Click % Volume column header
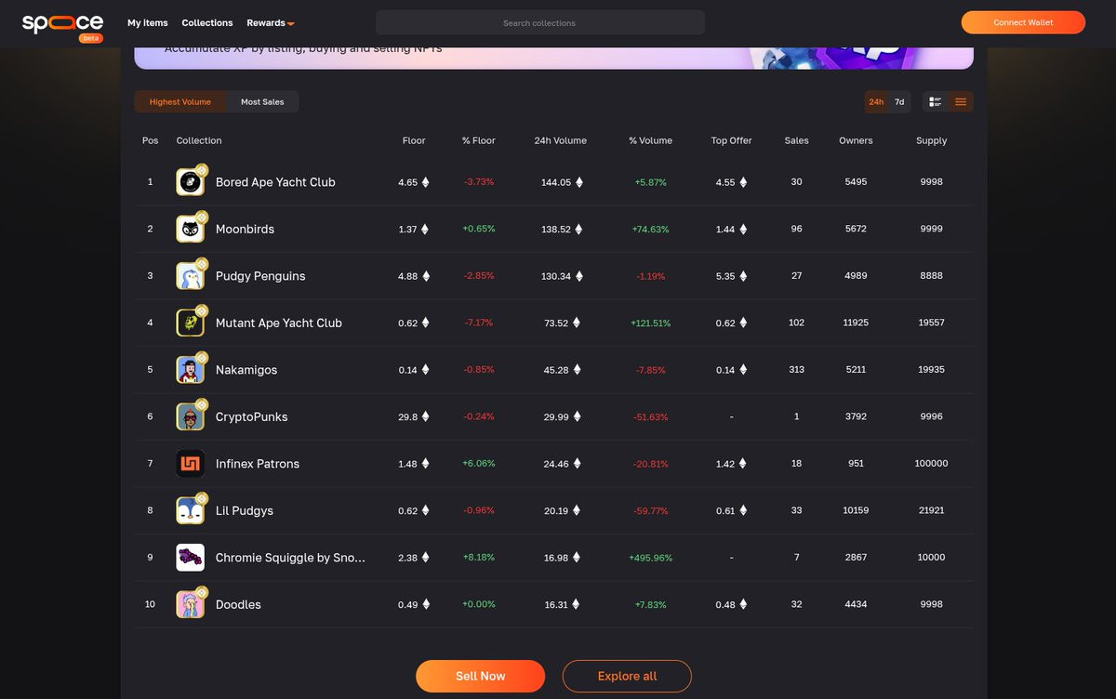The image size is (1116, 699). click(650, 140)
